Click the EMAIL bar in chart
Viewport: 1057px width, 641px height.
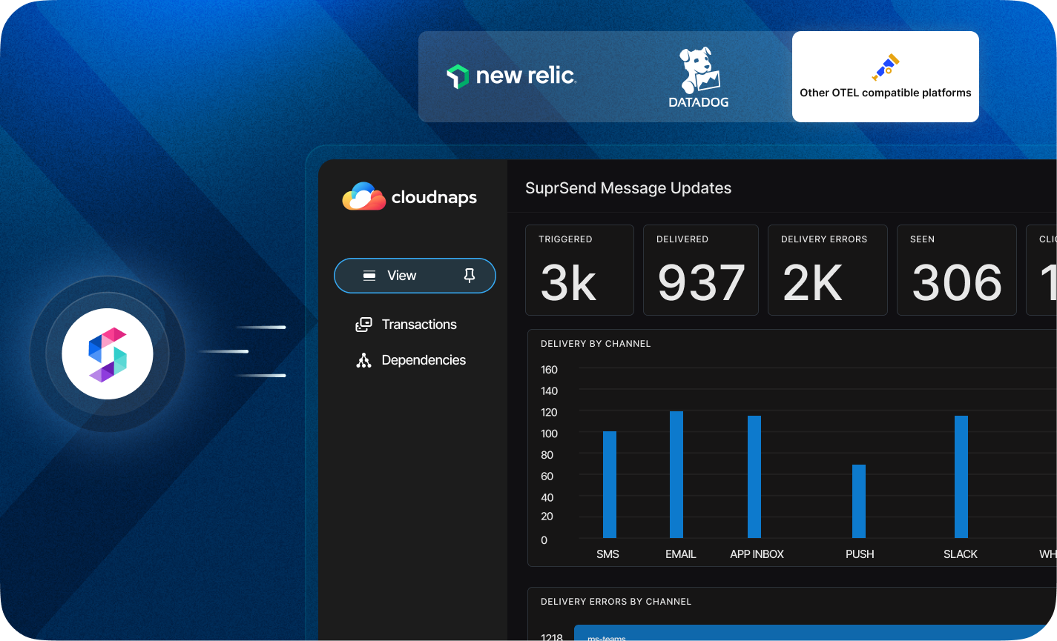[x=676, y=474]
